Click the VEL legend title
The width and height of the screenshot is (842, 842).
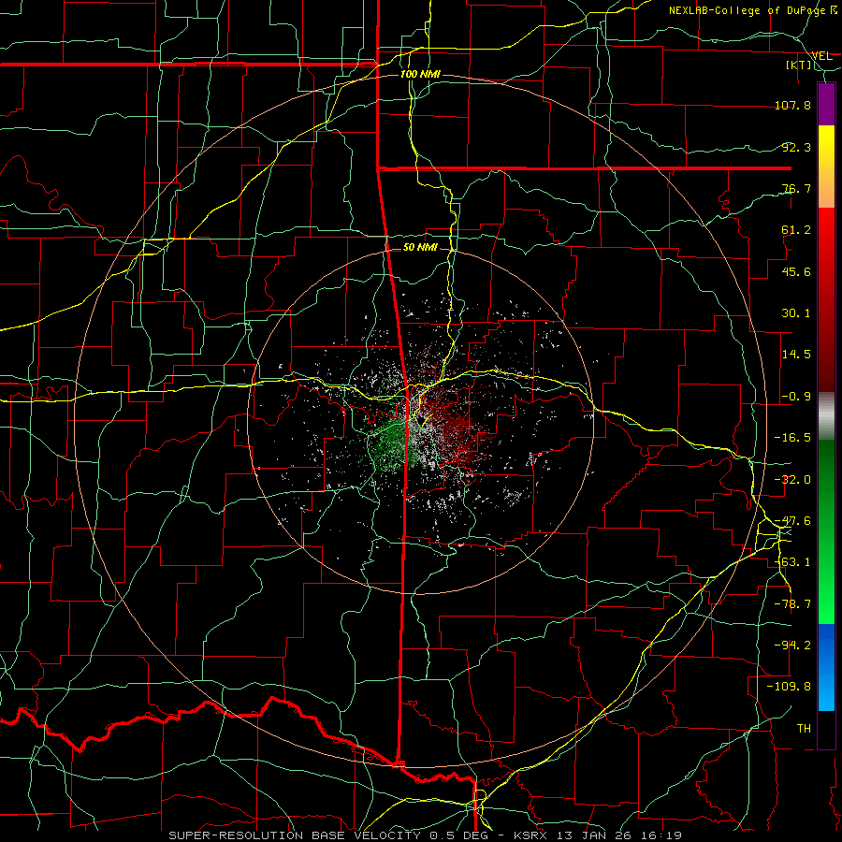821,56
